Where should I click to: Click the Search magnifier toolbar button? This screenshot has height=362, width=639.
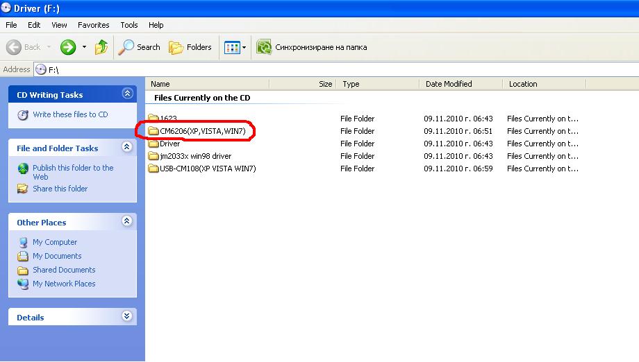coord(139,47)
